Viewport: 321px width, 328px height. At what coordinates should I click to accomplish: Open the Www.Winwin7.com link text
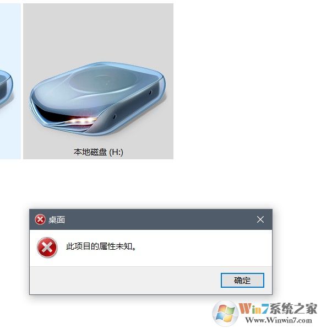coord(279,320)
